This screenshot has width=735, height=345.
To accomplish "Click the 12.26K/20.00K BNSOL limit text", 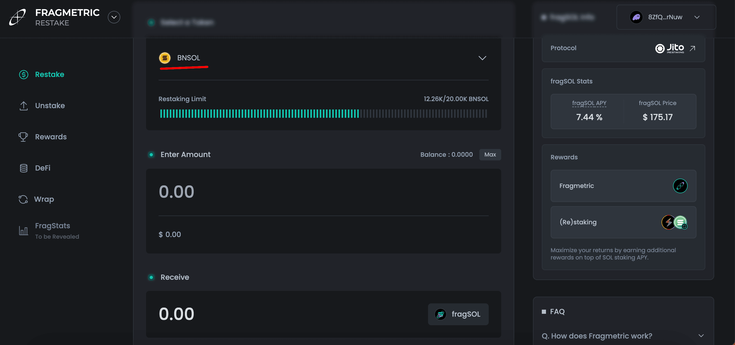I will [456, 99].
